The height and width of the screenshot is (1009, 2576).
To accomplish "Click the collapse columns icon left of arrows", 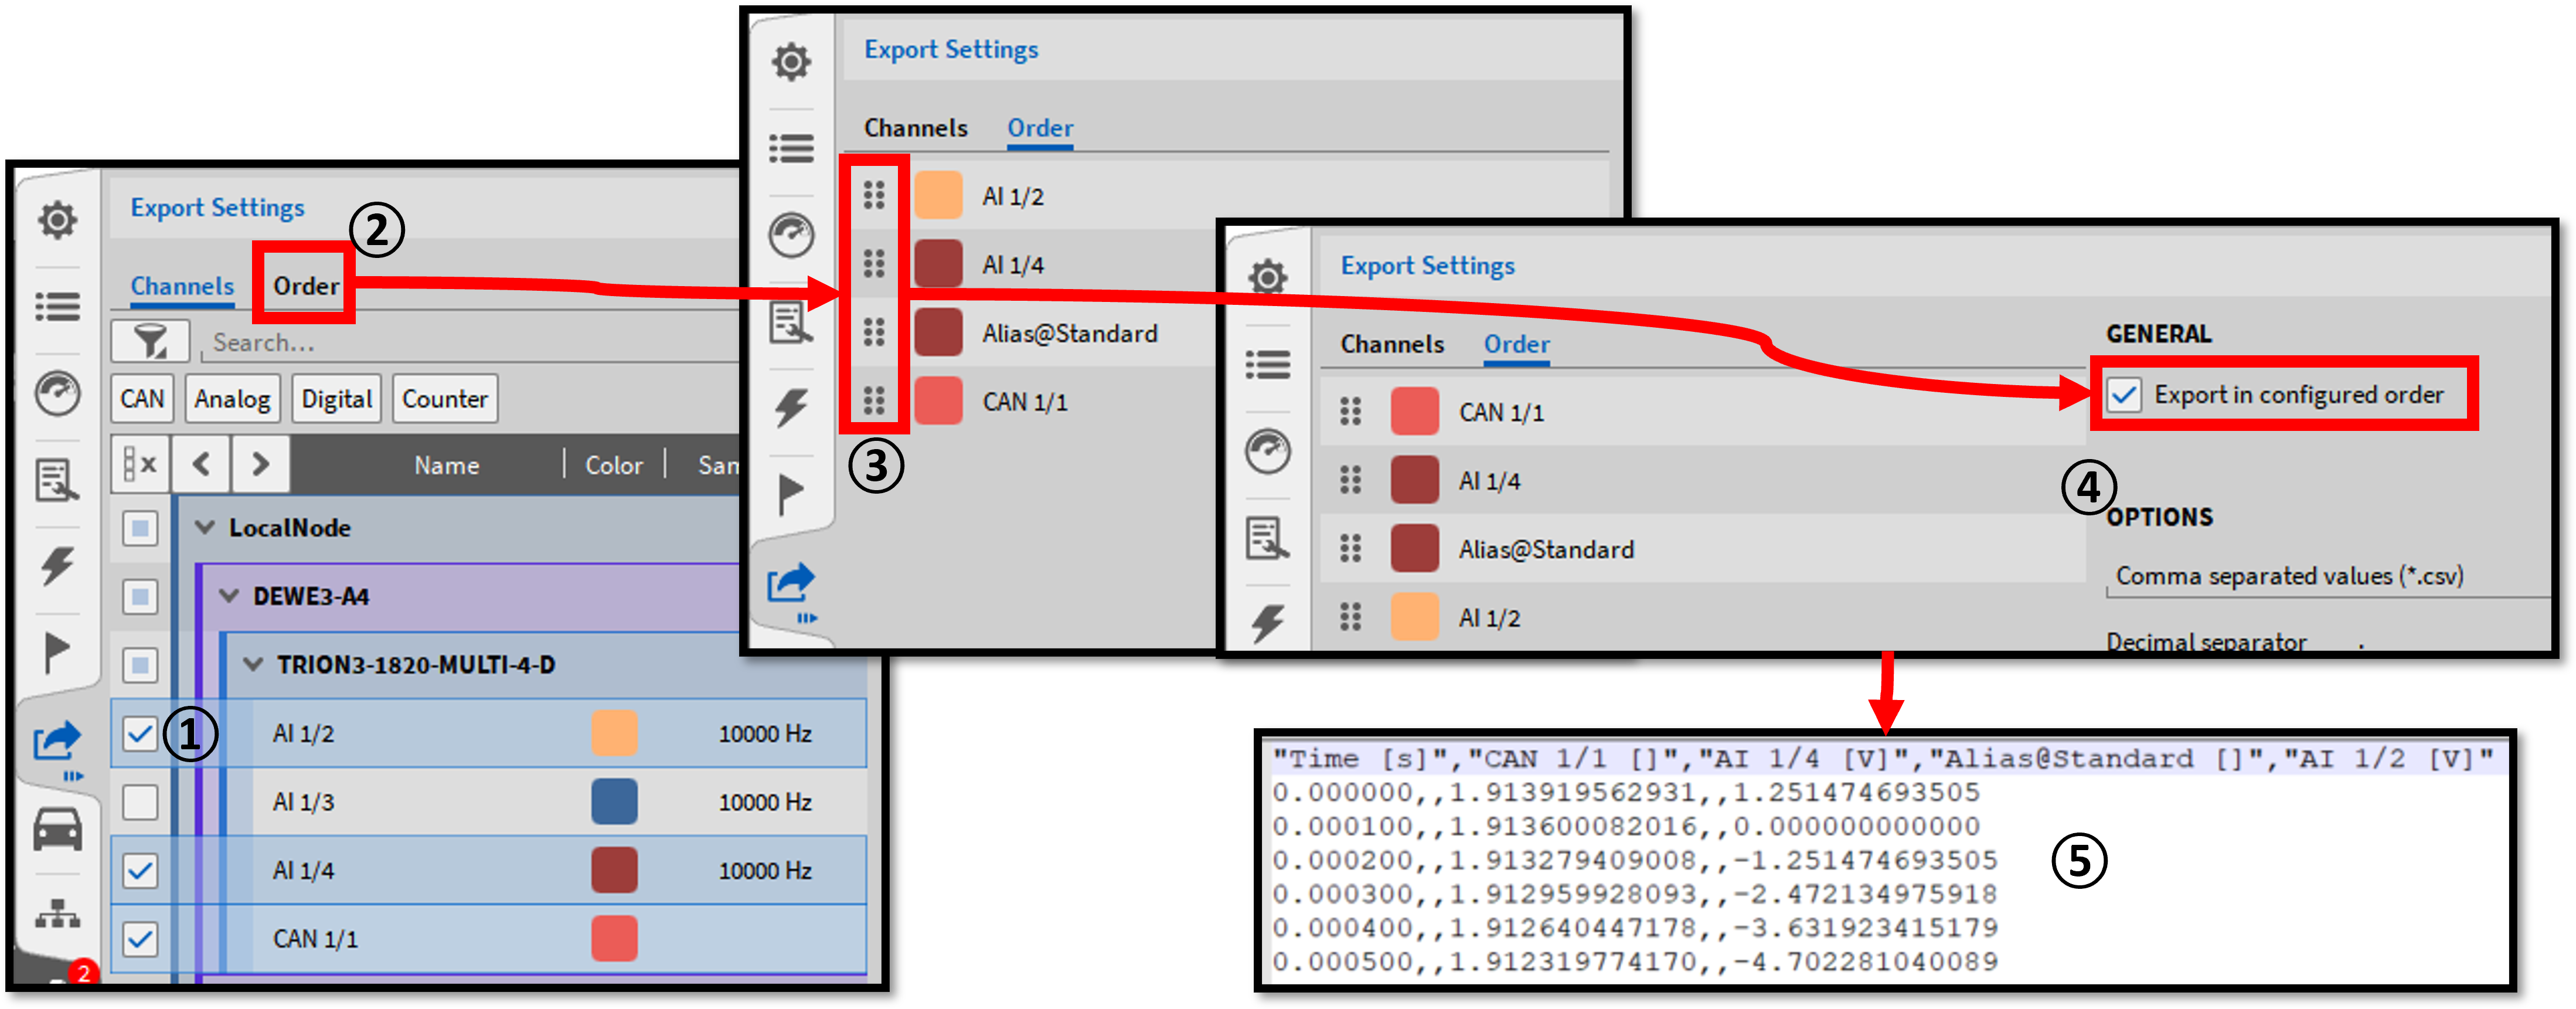I will click(140, 464).
